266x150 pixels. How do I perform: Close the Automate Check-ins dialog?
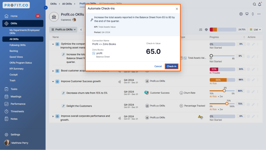tap(177, 9)
